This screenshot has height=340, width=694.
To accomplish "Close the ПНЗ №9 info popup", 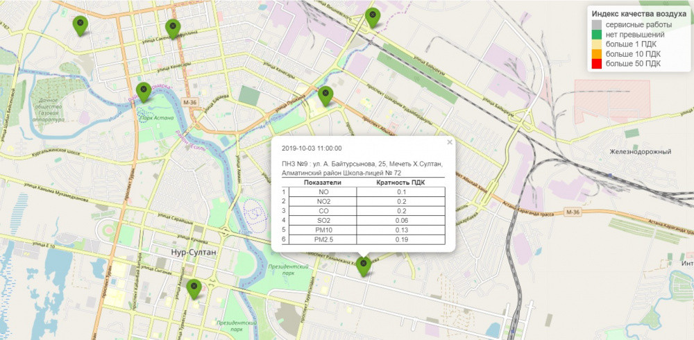I will coord(449,142).
